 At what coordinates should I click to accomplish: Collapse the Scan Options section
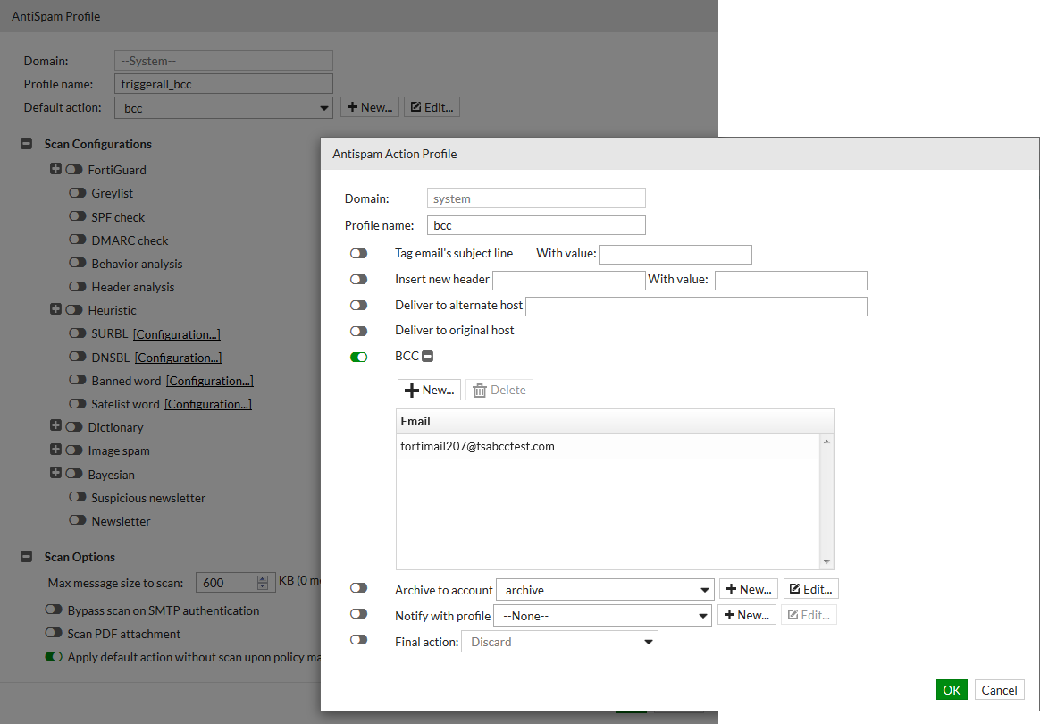click(27, 557)
